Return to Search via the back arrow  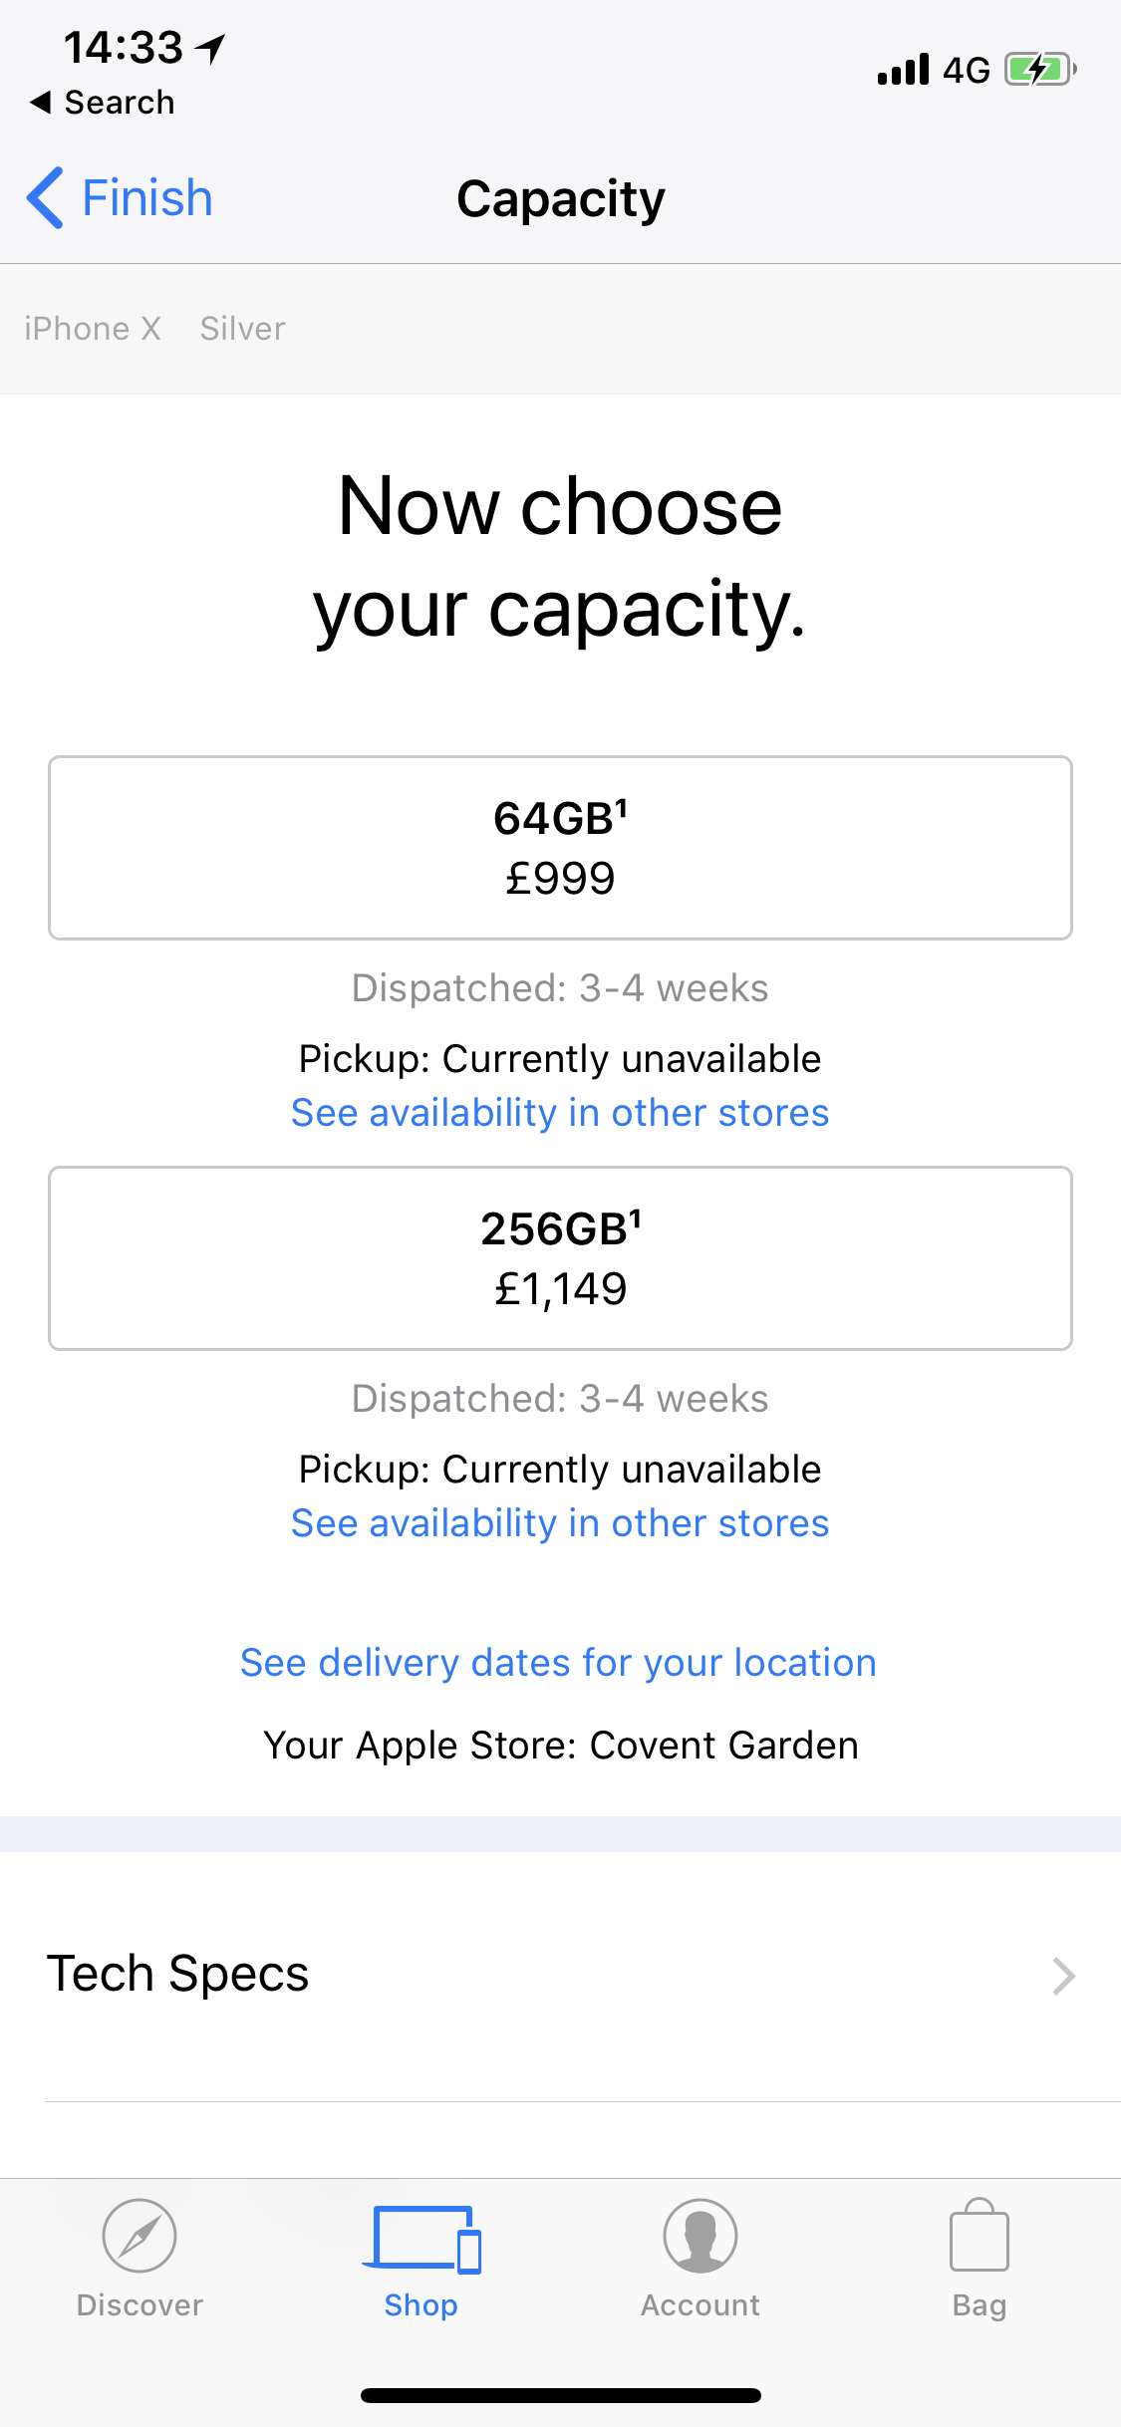102,102
